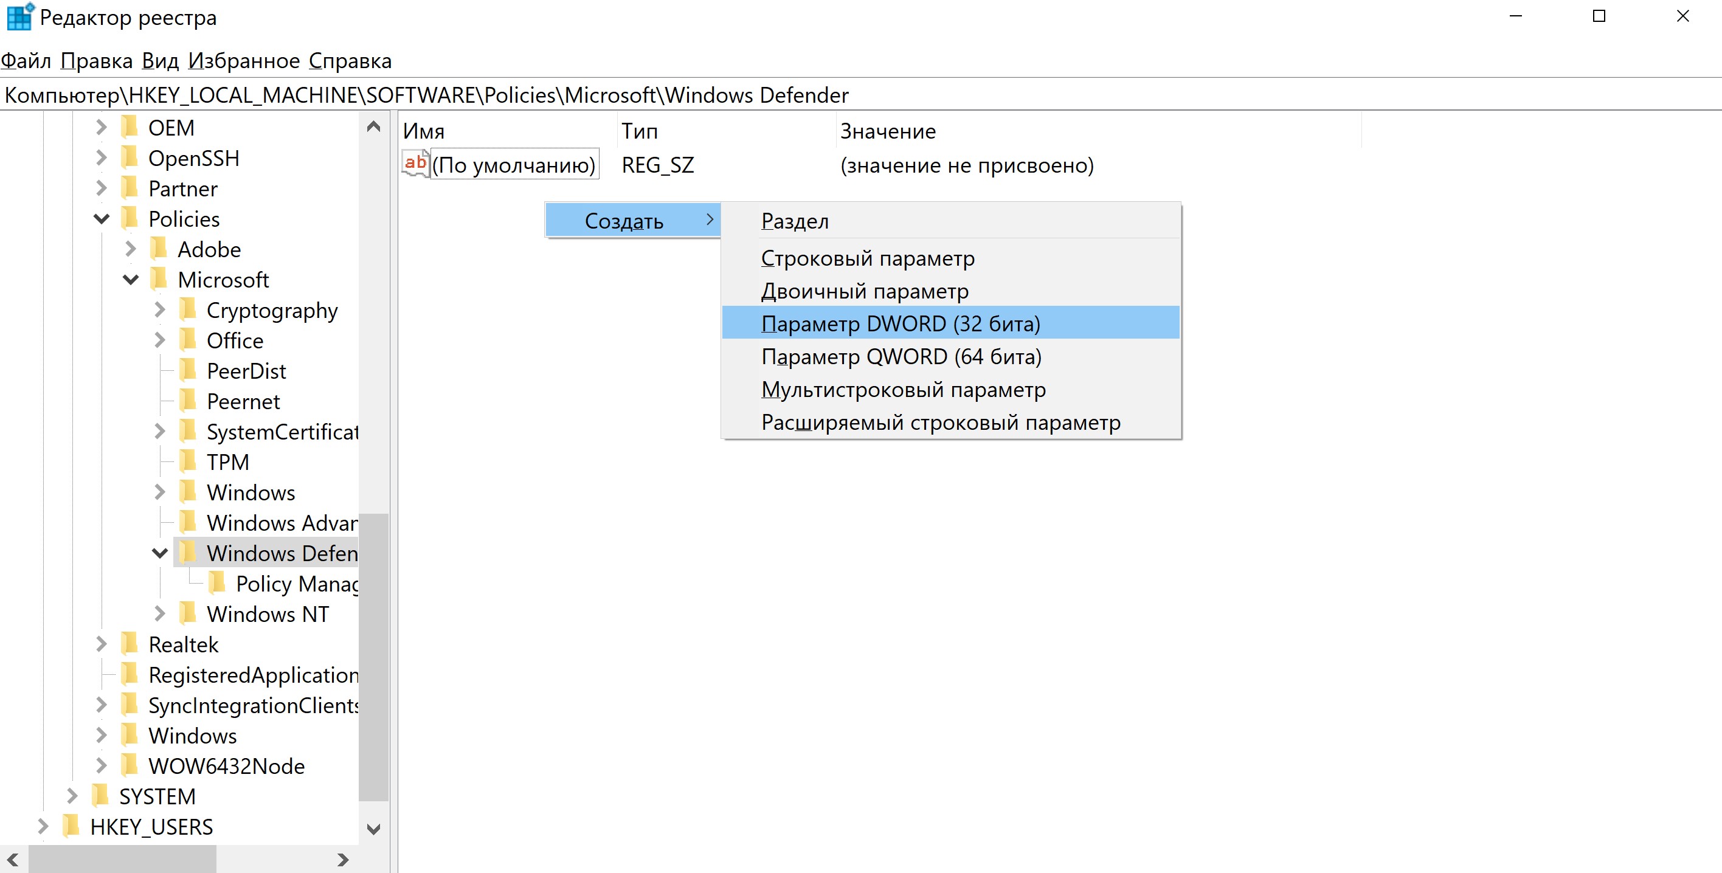Open the Файл menu
The image size is (1722, 873).
30,60
